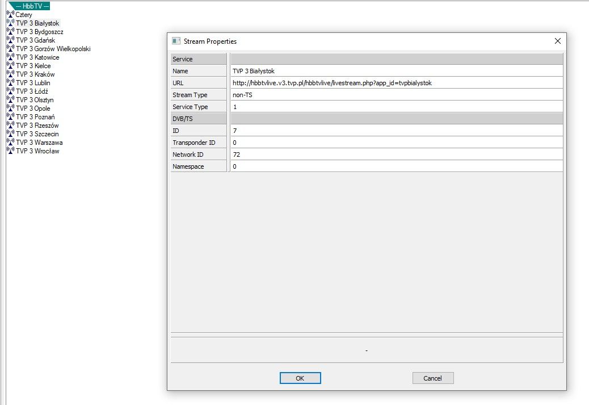Image resolution: width=589 pixels, height=405 pixels.
Task: Click the antenna icon beside TVP 3 Olsztyn
Action: 11,99
